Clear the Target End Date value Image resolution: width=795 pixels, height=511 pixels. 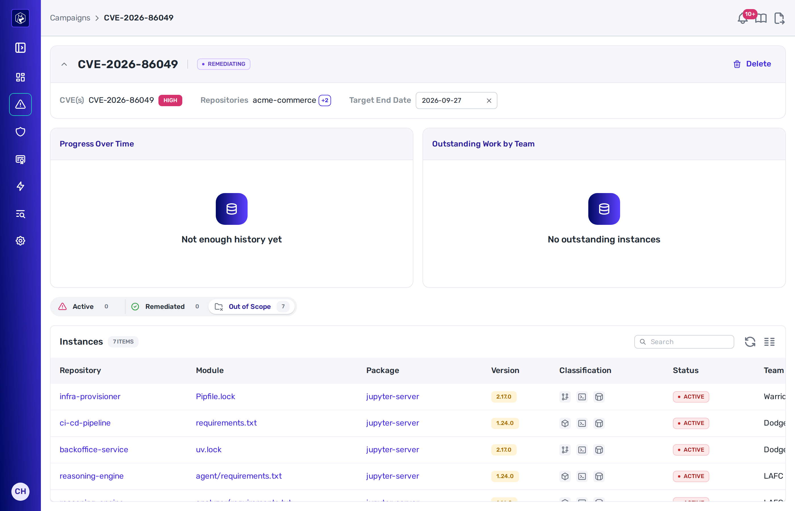pyautogui.click(x=489, y=100)
